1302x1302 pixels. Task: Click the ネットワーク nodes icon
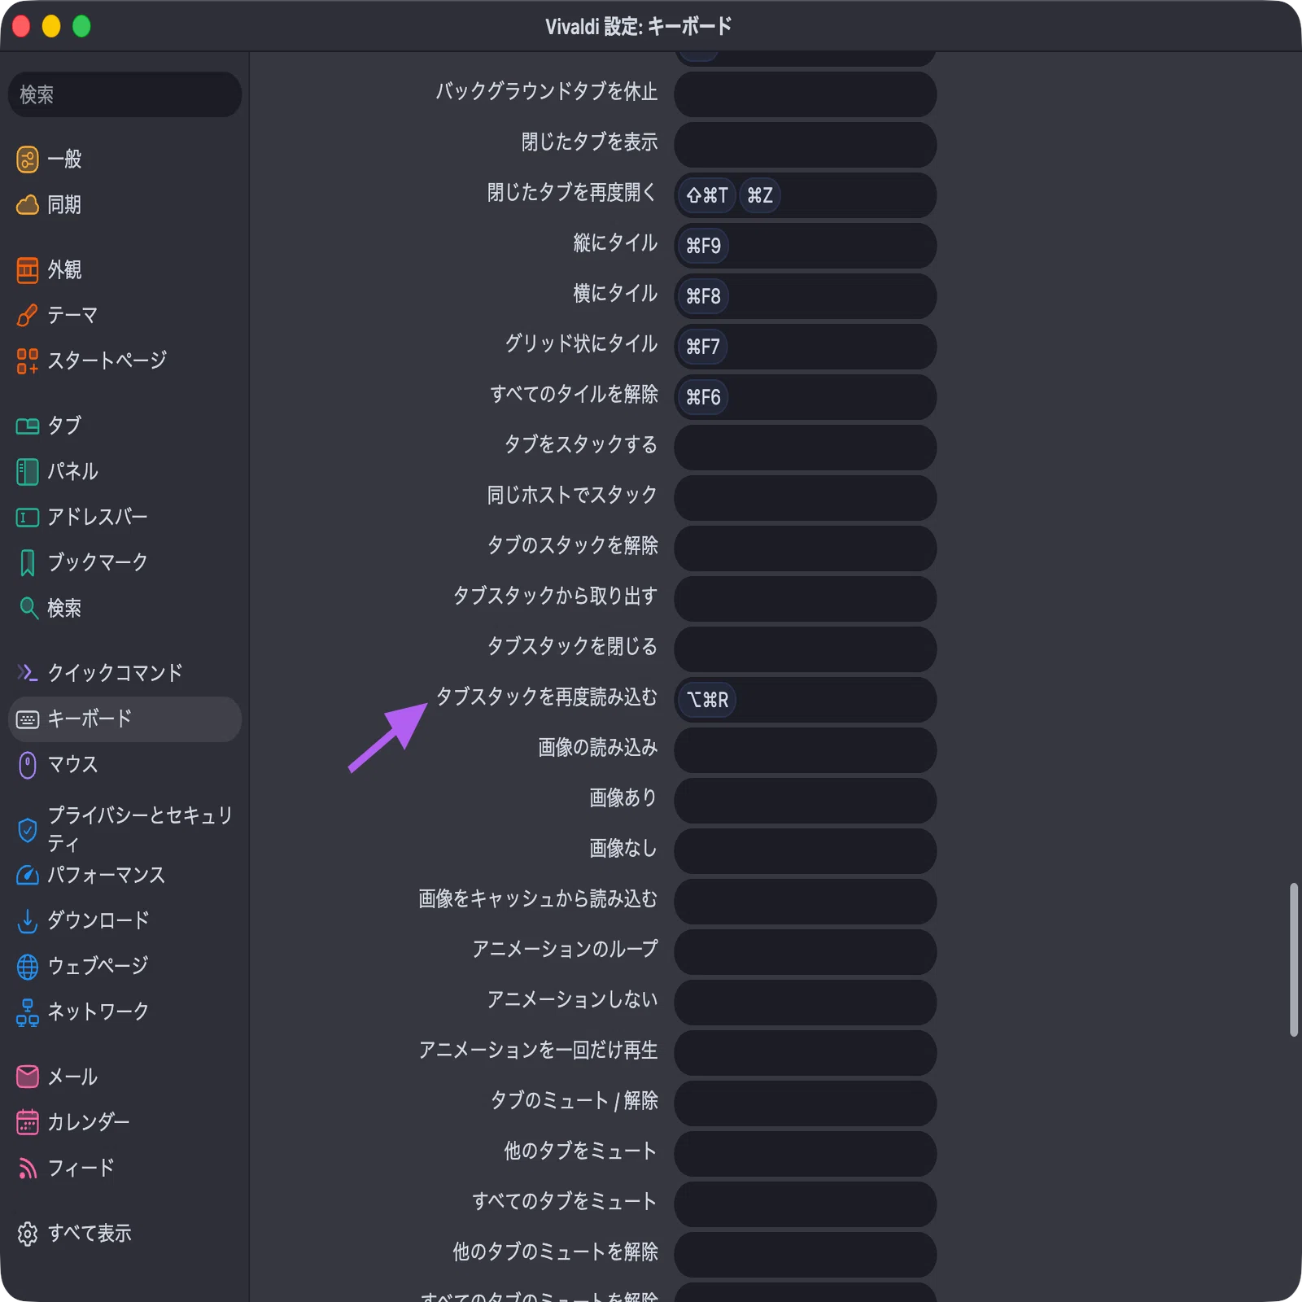click(28, 1012)
